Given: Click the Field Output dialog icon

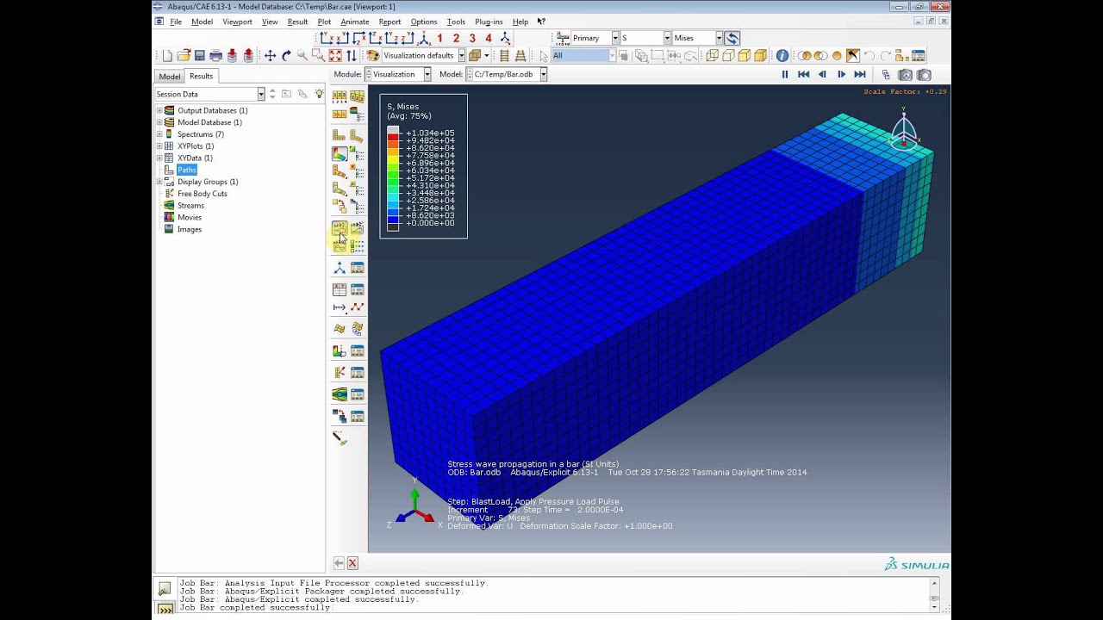Looking at the screenshot, I should [563, 38].
